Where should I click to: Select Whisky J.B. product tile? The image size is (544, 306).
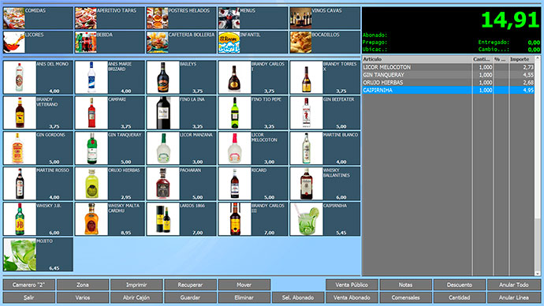[x=38, y=219]
